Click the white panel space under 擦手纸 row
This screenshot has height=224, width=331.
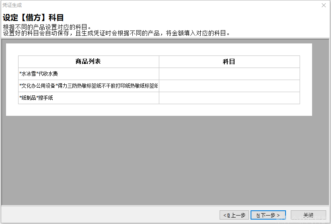161,110
